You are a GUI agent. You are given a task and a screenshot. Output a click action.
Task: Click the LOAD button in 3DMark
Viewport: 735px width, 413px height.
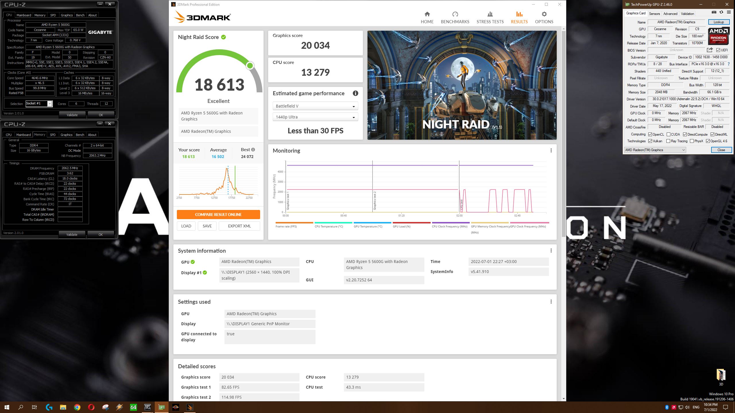[186, 226]
